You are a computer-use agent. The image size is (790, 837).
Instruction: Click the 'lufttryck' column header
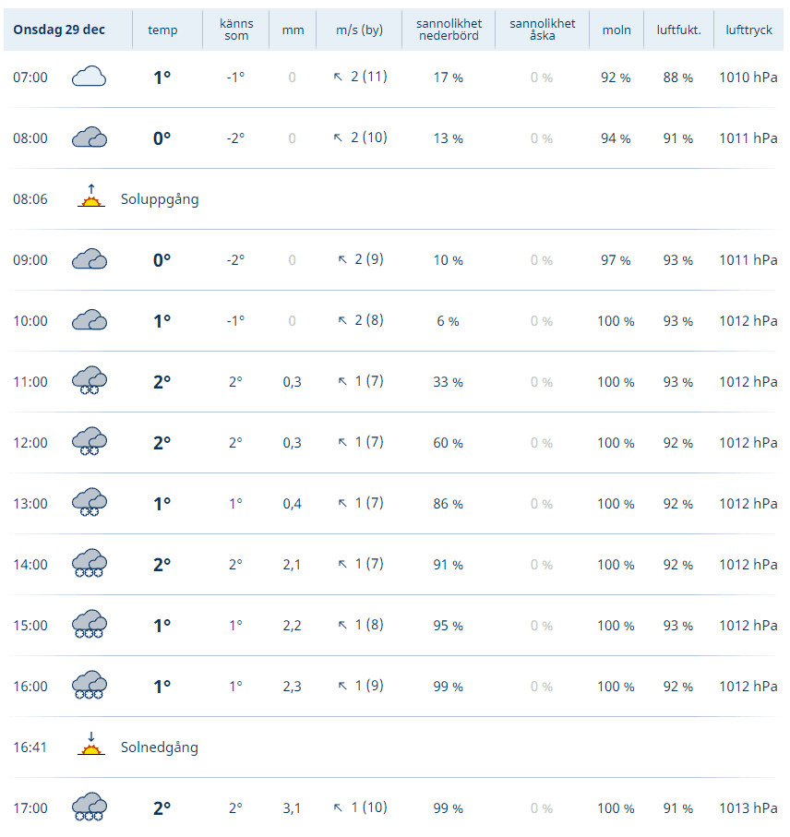(748, 30)
